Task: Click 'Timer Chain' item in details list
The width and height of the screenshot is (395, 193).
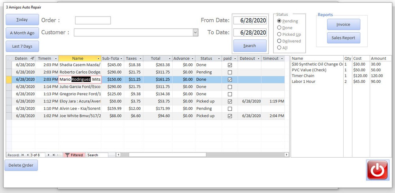Action: pyautogui.click(x=303, y=76)
